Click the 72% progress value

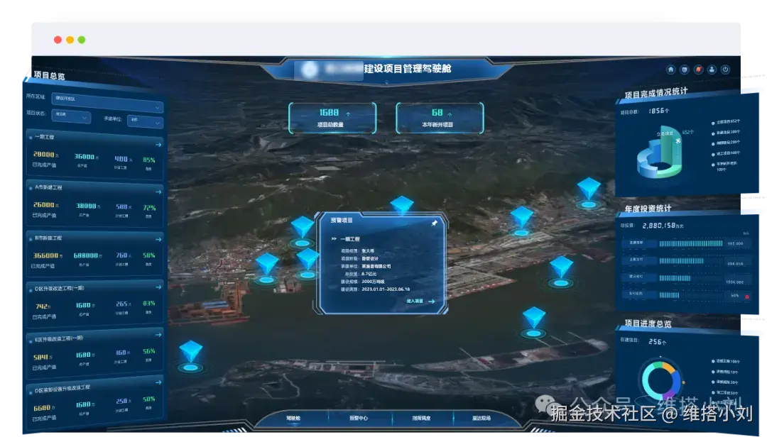click(x=148, y=208)
